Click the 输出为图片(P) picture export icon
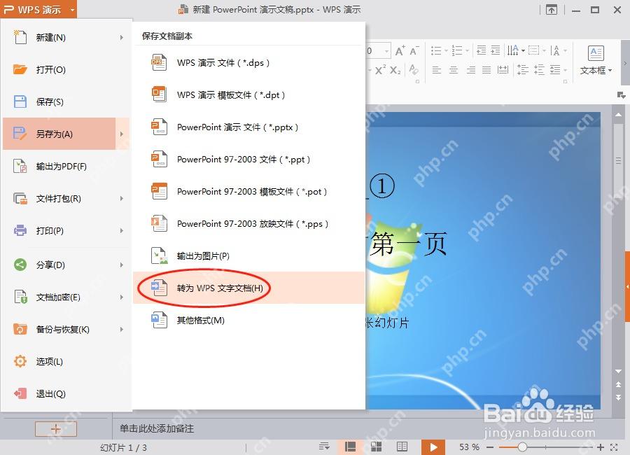630x455 pixels. 159,255
